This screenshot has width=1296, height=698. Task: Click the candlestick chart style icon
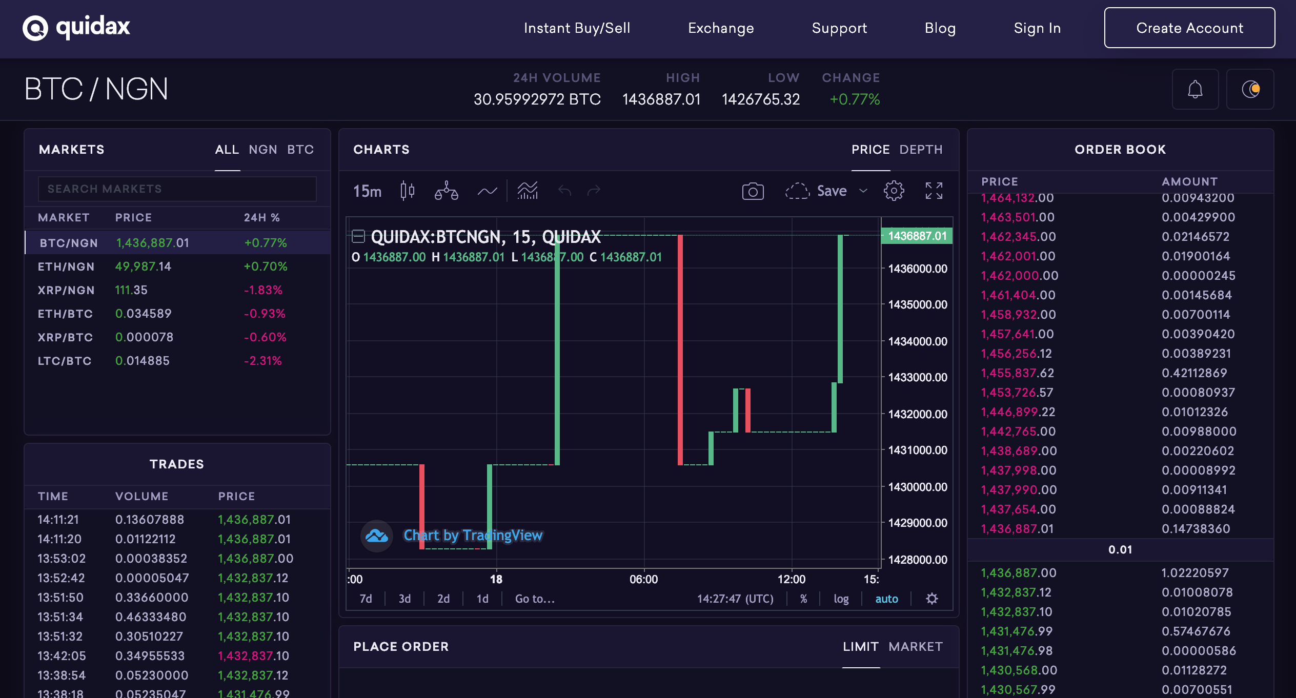408,191
